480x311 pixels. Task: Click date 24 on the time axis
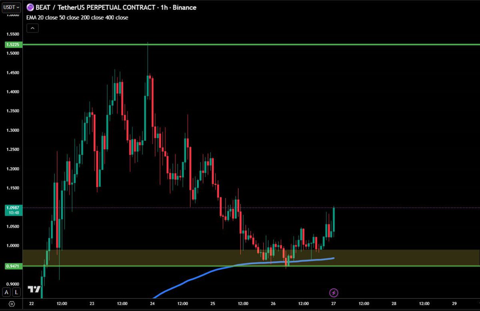pos(152,304)
